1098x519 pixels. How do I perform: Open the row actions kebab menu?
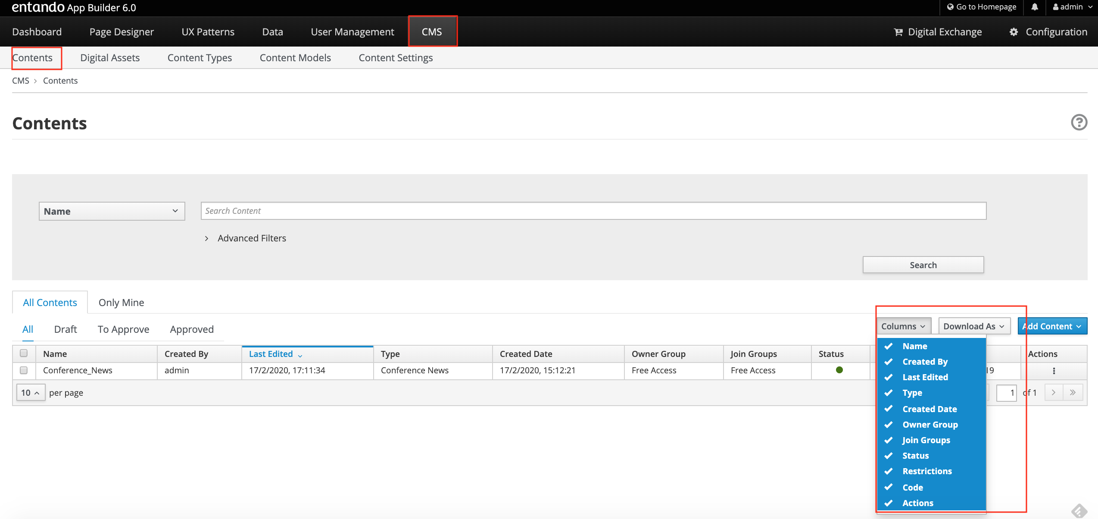click(1054, 371)
